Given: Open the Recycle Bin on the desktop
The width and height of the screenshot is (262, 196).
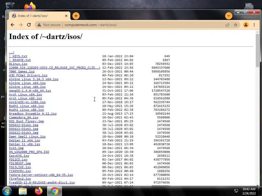Looking at the screenshot, I should click(10, 6).
